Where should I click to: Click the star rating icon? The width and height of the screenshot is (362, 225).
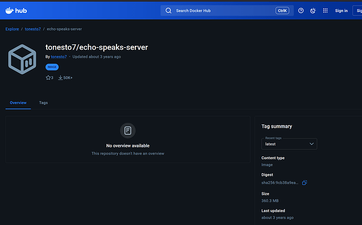(48, 77)
